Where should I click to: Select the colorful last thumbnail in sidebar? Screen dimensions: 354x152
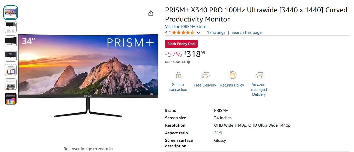[x=11, y=99]
